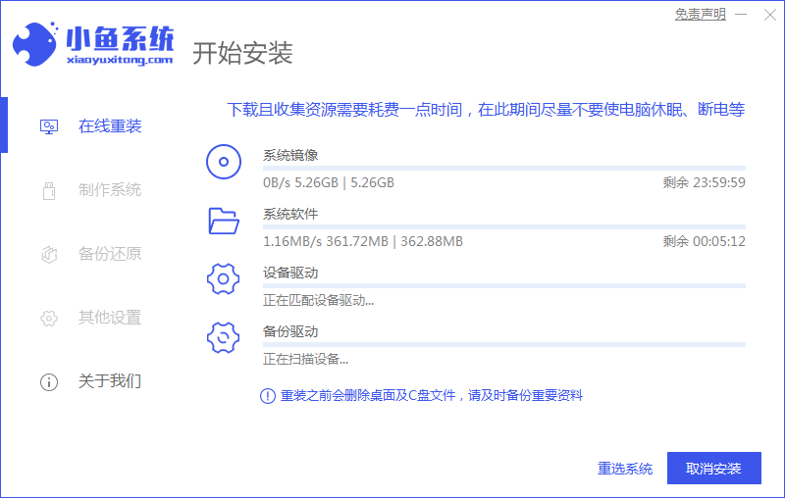Image resolution: width=785 pixels, height=498 pixels.
Task: Click the 备份驱动 refresh gear icon
Action: click(x=224, y=337)
